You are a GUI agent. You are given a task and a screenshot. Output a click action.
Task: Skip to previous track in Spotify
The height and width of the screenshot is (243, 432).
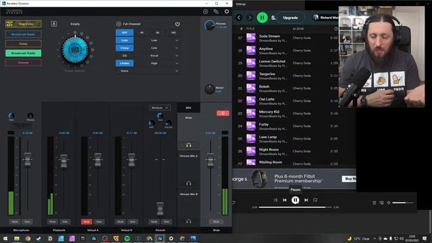point(285,200)
